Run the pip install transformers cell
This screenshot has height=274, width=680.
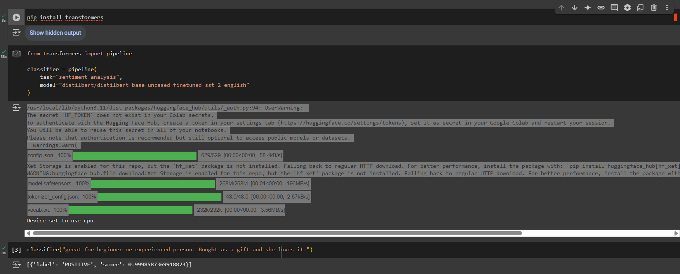[16, 17]
